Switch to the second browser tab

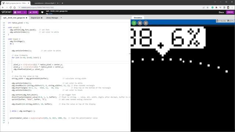45,3
